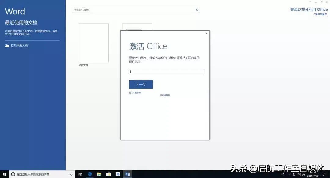
Task: Switch input language via 英 indicator
Action: point(303,174)
